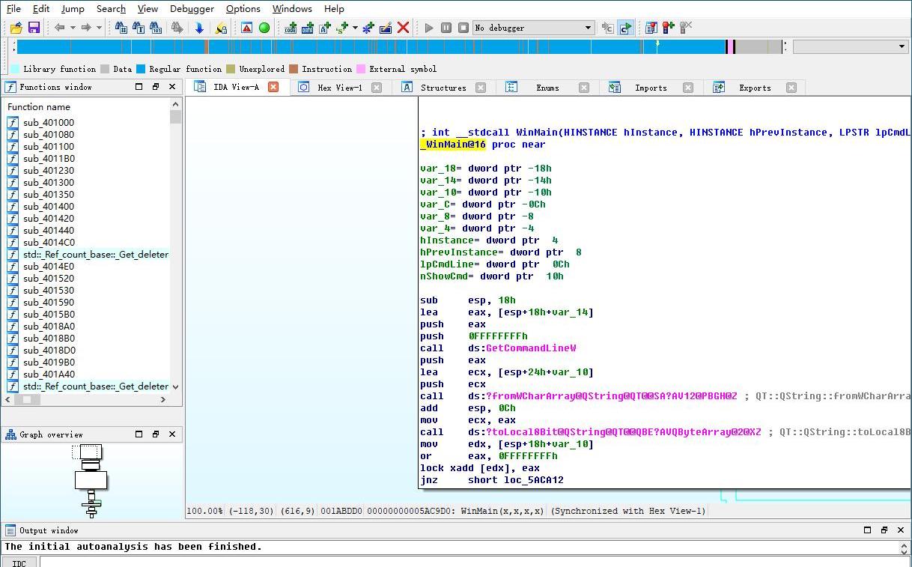The width and height of the screenshot is (912, 567).
Task: Select sub_4015B0 in the Functions list
Action: (x=49, y=315)
